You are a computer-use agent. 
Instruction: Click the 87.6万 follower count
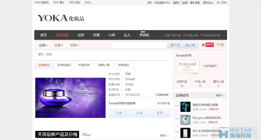220,45
